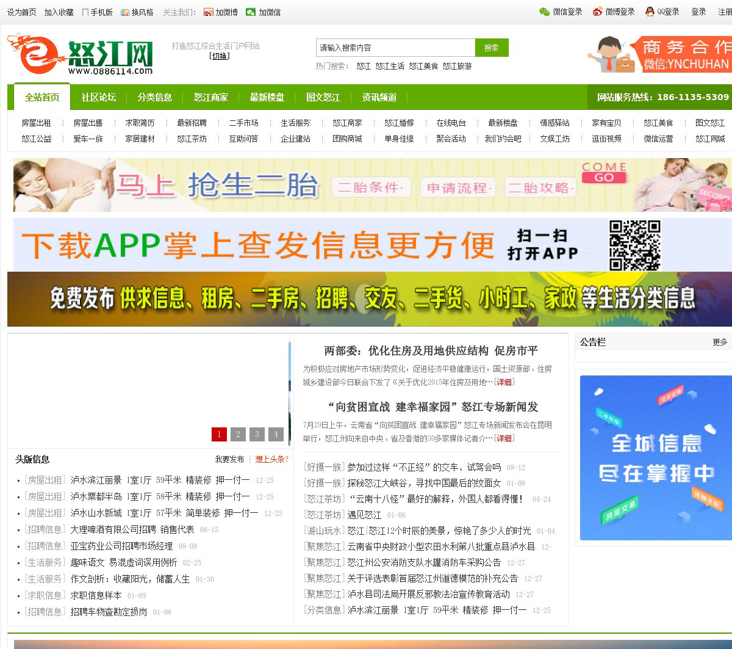Click the 加微博 Weibo follow icon
This screenshot has height=649, width=732.
pyautogui.click(x=209, y=12)
